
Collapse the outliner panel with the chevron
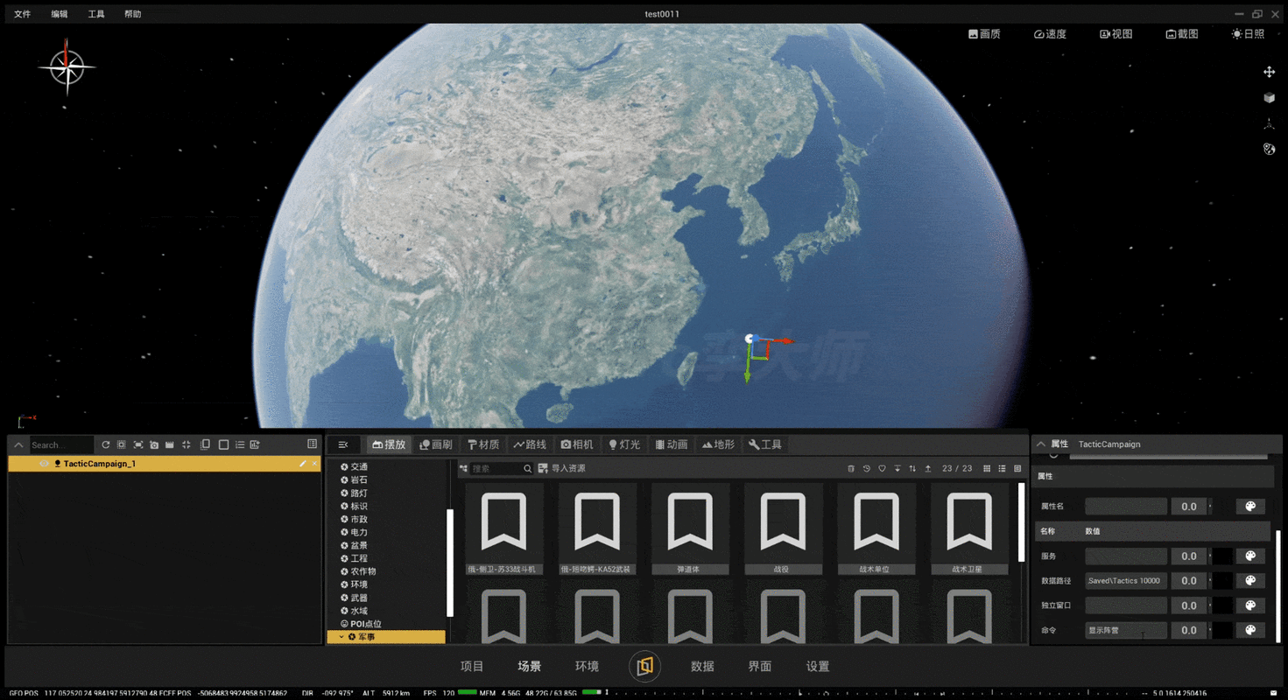[18, 444]
